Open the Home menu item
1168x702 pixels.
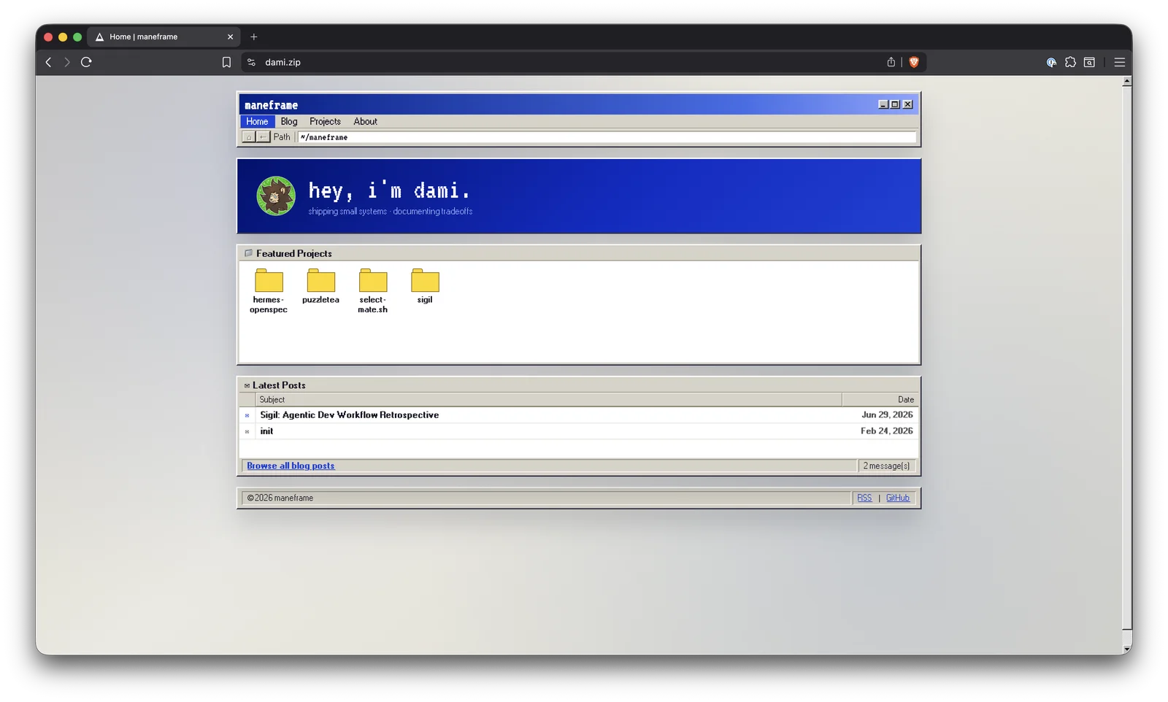(257, 121)
